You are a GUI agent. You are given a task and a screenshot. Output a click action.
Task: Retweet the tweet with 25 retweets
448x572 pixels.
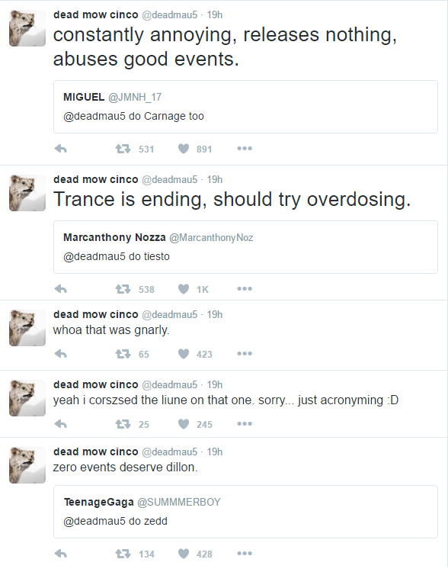(x=123, y=424)
